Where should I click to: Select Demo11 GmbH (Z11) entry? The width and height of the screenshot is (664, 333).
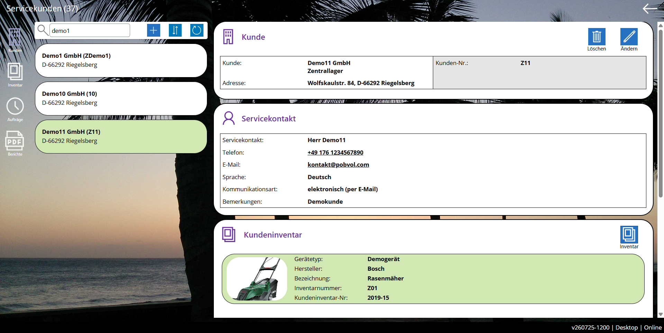tap(121, 136)
